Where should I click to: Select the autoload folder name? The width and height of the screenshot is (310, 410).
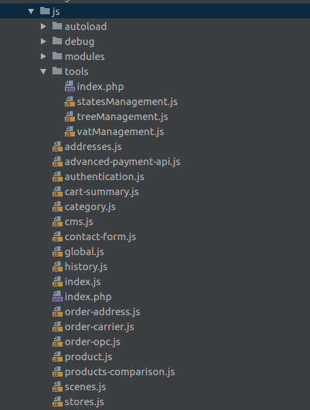pos(86,27)
